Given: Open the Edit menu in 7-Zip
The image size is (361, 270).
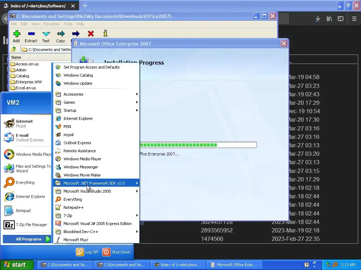Looking at the screenshot, I should pos(24,24).
